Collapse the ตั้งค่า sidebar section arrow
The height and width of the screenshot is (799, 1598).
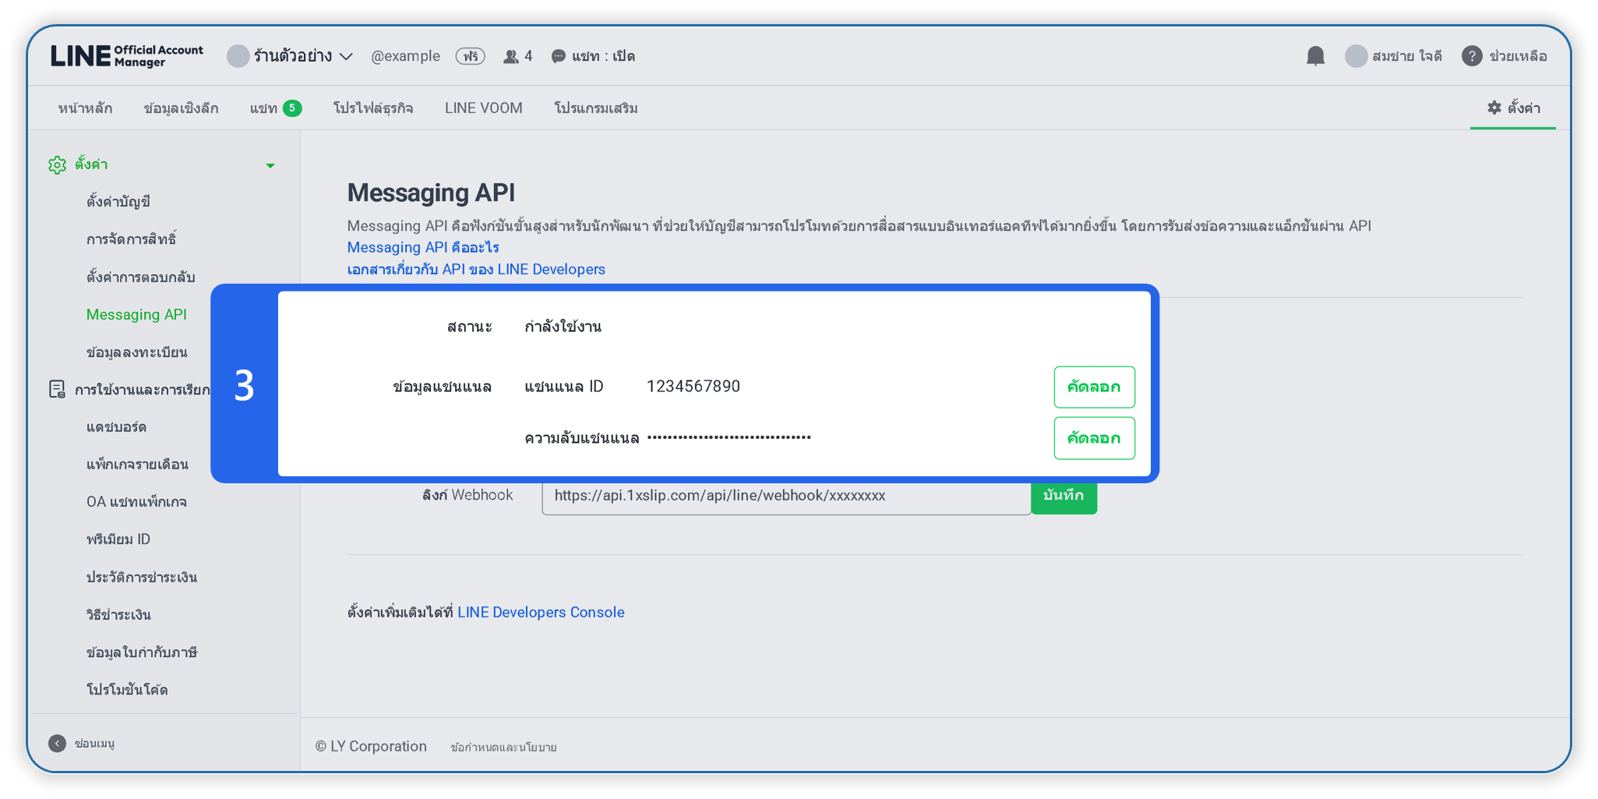tap(270, 165)
